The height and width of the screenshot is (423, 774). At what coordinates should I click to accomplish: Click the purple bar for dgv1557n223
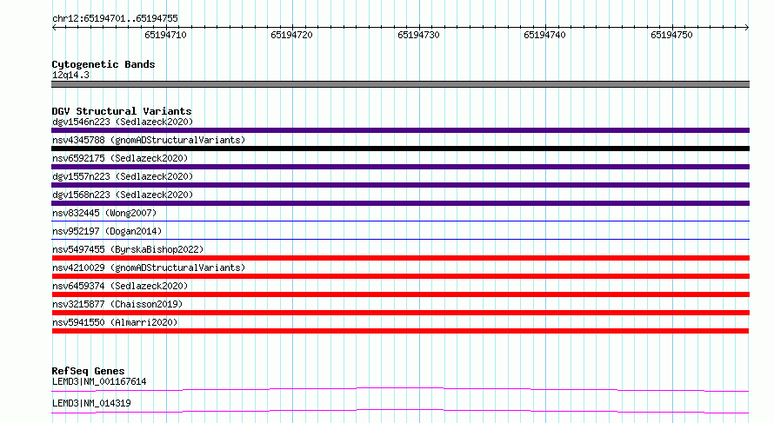[400, 185]
